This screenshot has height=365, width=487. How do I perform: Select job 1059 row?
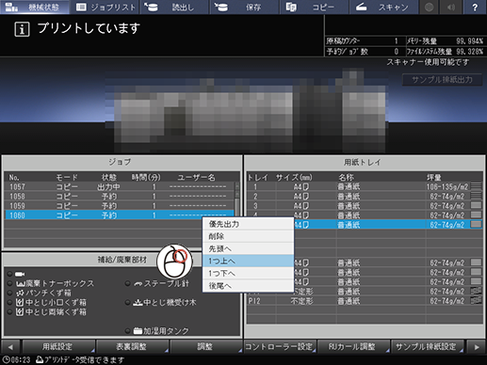coord(120,206)
